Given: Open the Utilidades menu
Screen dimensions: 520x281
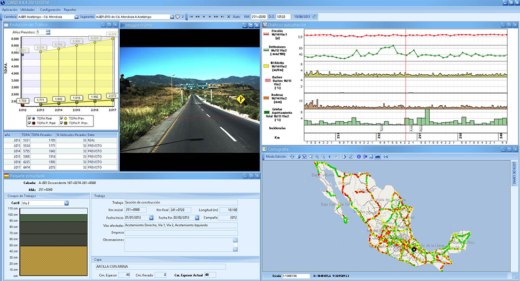Looking at the screenshot, I should click(28, 10).
